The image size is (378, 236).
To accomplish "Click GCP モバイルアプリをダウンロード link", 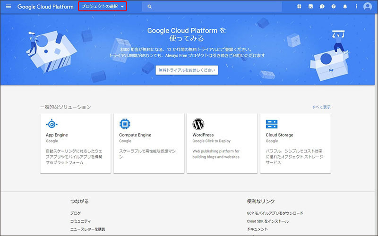I will (275, 213).
